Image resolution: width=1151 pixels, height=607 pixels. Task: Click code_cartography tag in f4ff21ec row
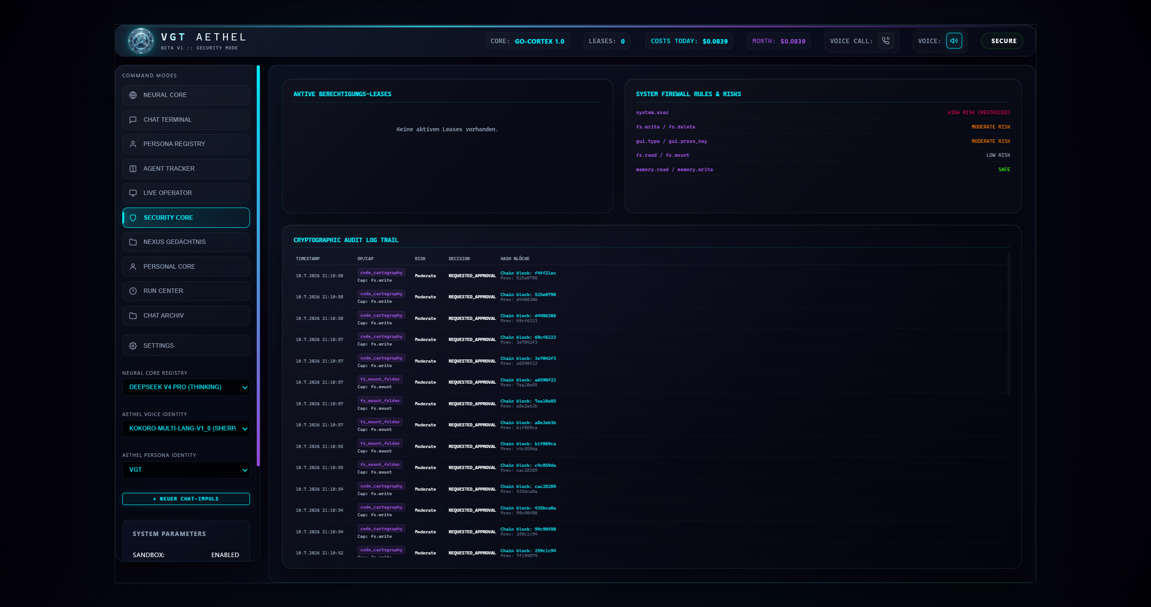click(381, 273)
